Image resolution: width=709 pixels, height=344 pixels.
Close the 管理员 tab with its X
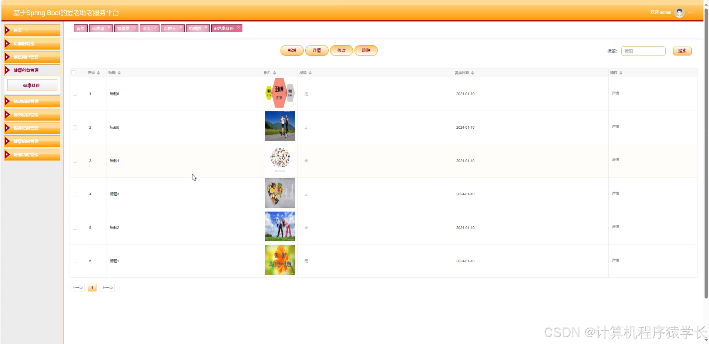click(135, 27)
